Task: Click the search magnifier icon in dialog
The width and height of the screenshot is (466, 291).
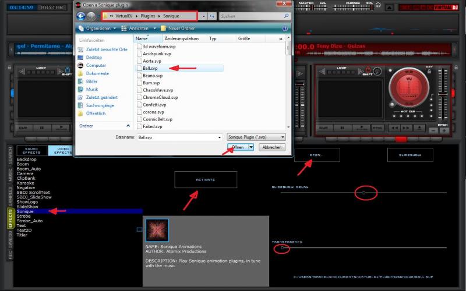Action: coord(286,16)
